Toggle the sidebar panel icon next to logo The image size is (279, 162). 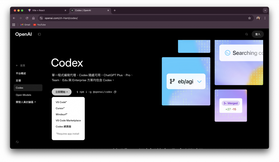click(39, 34)
